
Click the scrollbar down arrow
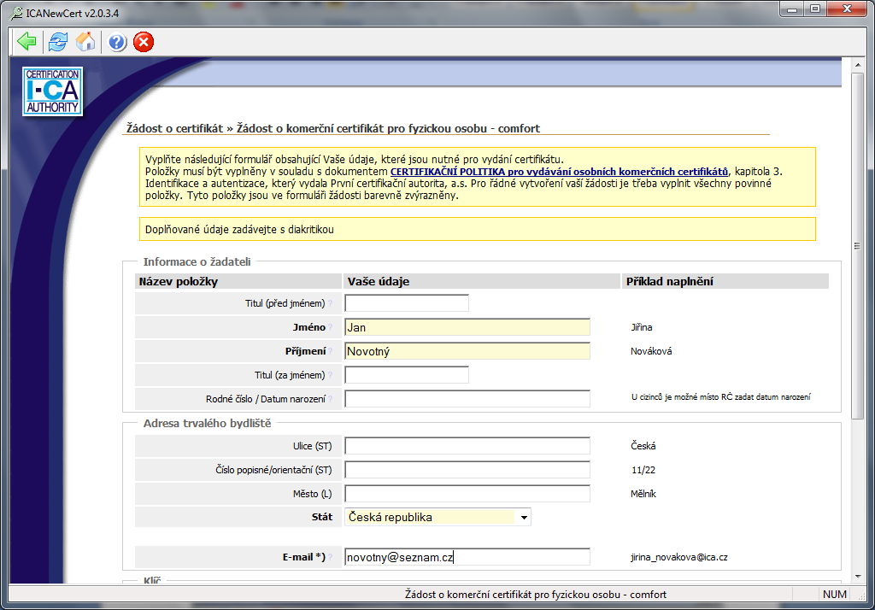tap(858, 577)
